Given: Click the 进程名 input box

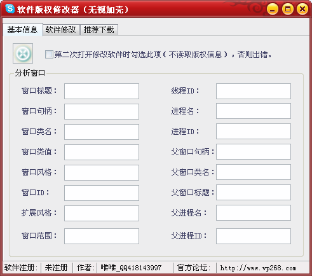Looking at the screenshot, I should 254,111.
